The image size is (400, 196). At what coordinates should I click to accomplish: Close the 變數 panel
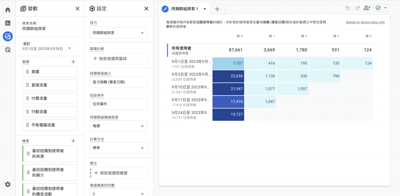(78, 9)
